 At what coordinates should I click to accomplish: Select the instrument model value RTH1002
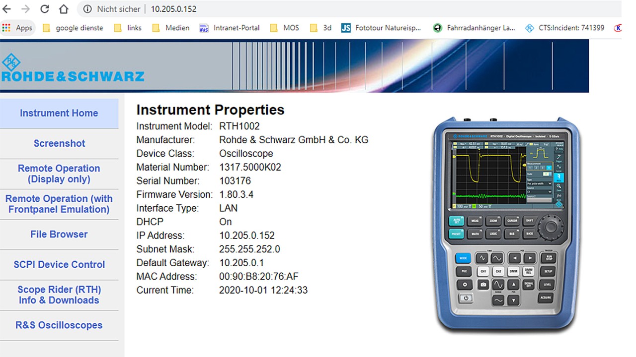[x=239, y=126]
